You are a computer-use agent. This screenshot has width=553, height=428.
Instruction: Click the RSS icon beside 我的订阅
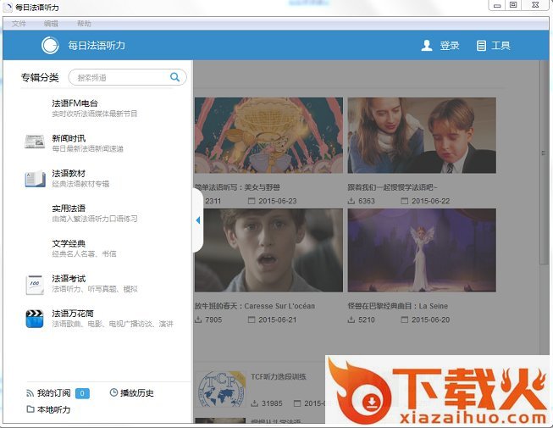(x=30, y=393)
